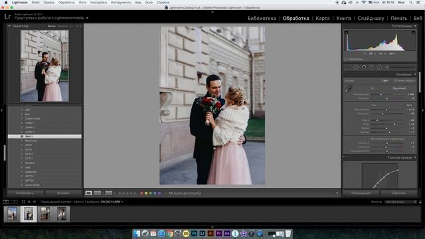Screen dimensions: 425x239
Task: Click the main window display button 1
Action: click(6, 202)
